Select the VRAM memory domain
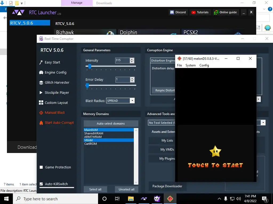Viewport: 273px width, 204px height. click(109, 140)
